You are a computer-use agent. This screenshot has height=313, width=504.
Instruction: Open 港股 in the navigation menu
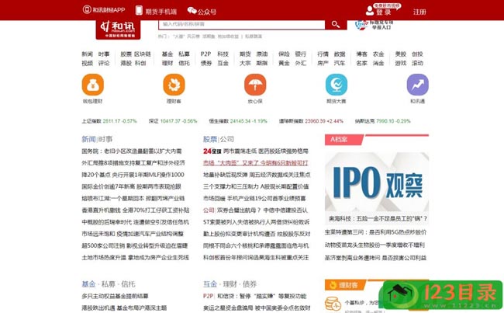126,63
